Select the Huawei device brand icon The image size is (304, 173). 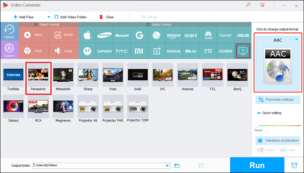tap(208, 35)
